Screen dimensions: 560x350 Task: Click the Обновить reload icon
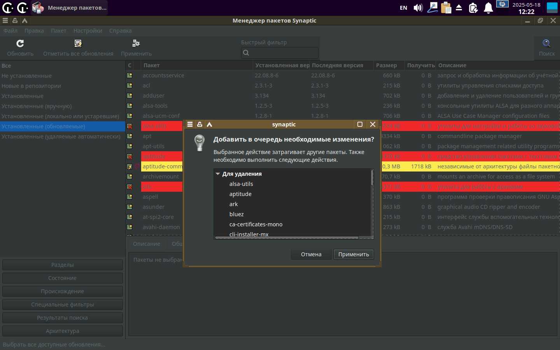point(20,44)
